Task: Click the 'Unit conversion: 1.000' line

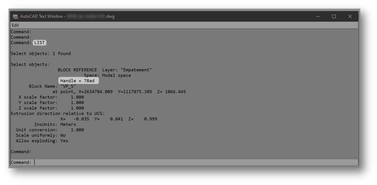Action: click(50, 130)
